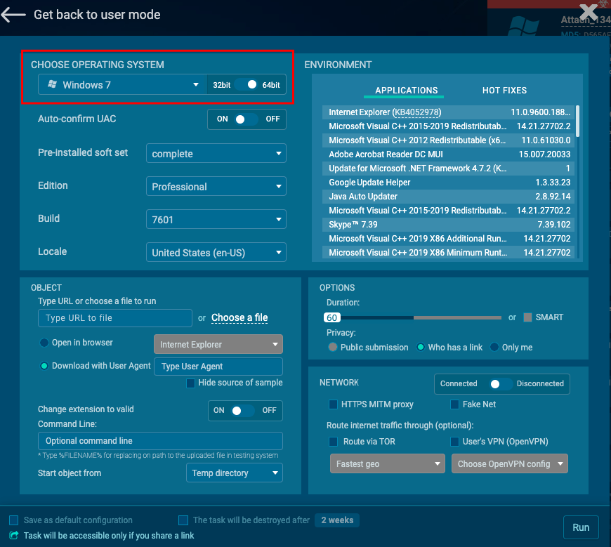This screenshot has height=547, width=611.
Task: Open the KB4052978 link
Action: click(x=416, y=112)
